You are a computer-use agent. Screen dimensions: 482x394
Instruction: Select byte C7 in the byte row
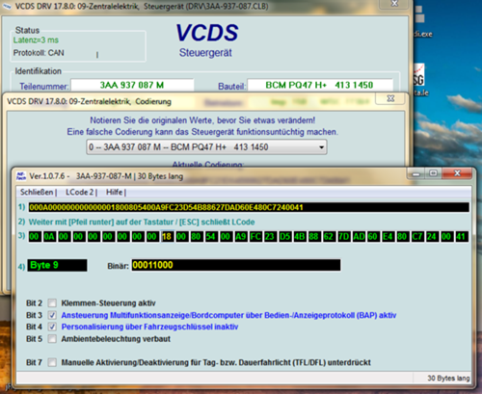click(417, 237)
